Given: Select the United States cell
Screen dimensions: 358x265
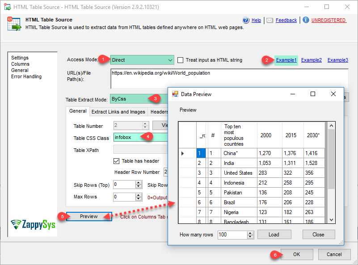Looking at the screenshot, I should (x=239, y=173).
